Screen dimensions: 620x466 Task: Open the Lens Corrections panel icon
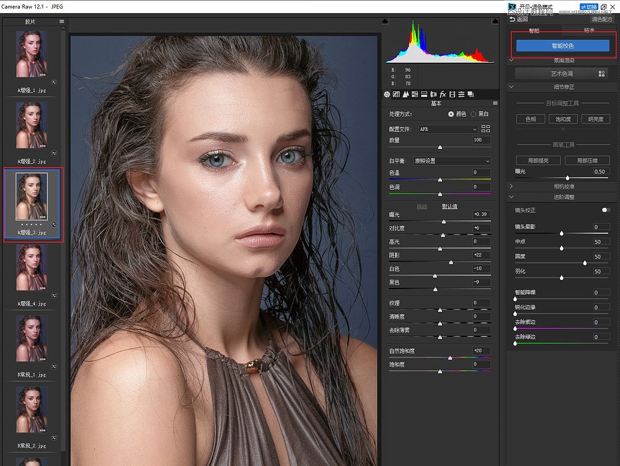pos(434,94)
